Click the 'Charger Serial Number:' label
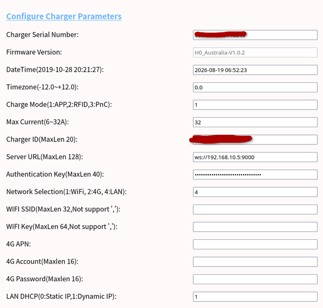323x308 pixels. click(x=42, y=35)
